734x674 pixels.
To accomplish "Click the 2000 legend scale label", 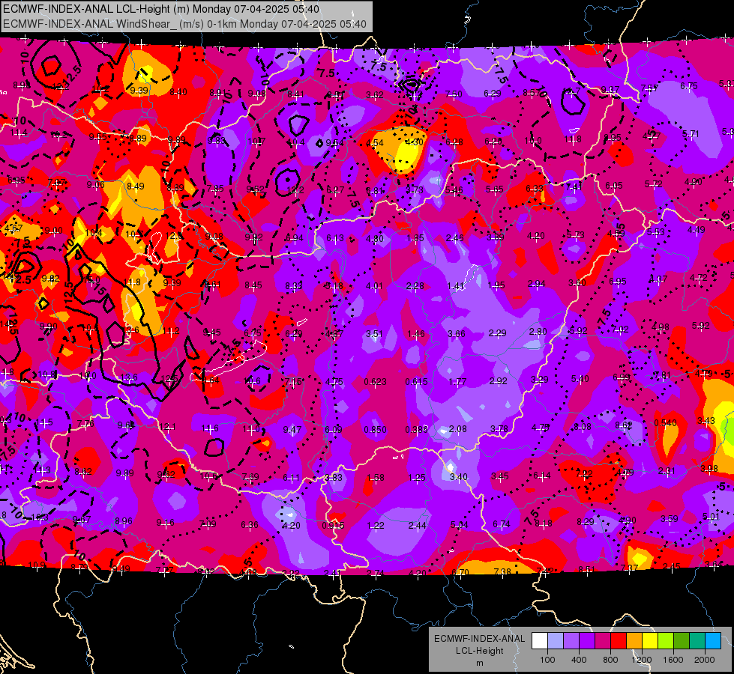I will (x=705, y=660).
